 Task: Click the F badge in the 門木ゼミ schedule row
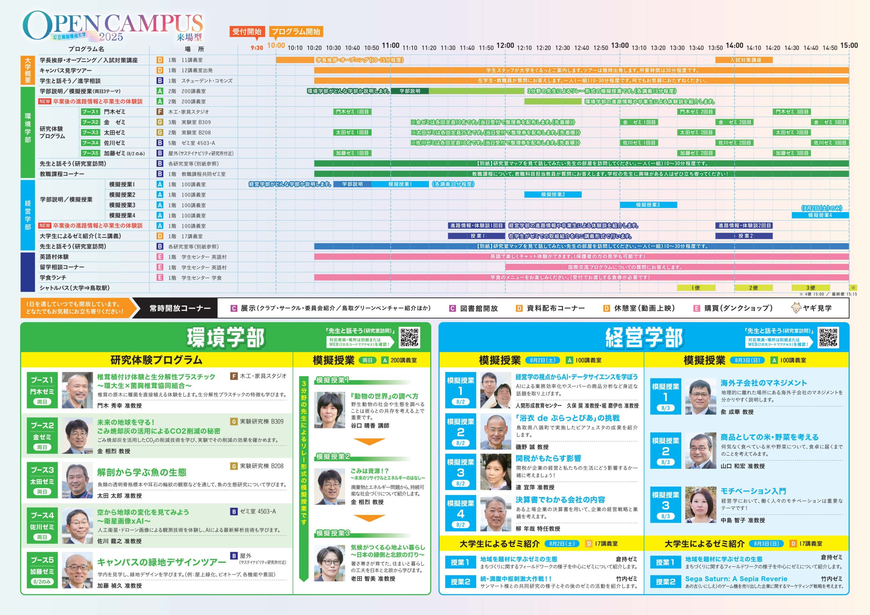point(160,112)
